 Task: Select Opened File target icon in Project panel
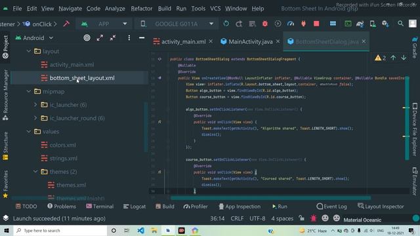[87, 38]
